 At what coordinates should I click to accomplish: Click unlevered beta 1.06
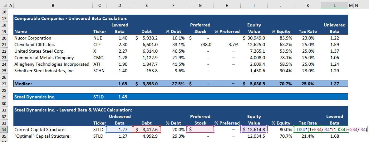pos(335,58)
